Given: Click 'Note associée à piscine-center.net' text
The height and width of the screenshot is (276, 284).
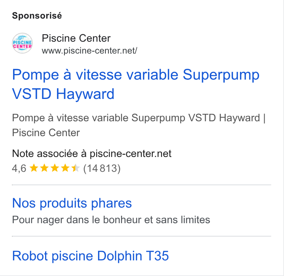Looking at the screenshot, I should pyautogui.click(x=92, y=154).
